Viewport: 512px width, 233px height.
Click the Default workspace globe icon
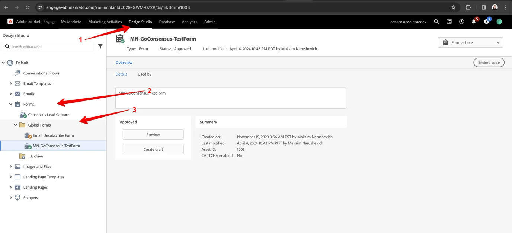click(x=10, y=63)
